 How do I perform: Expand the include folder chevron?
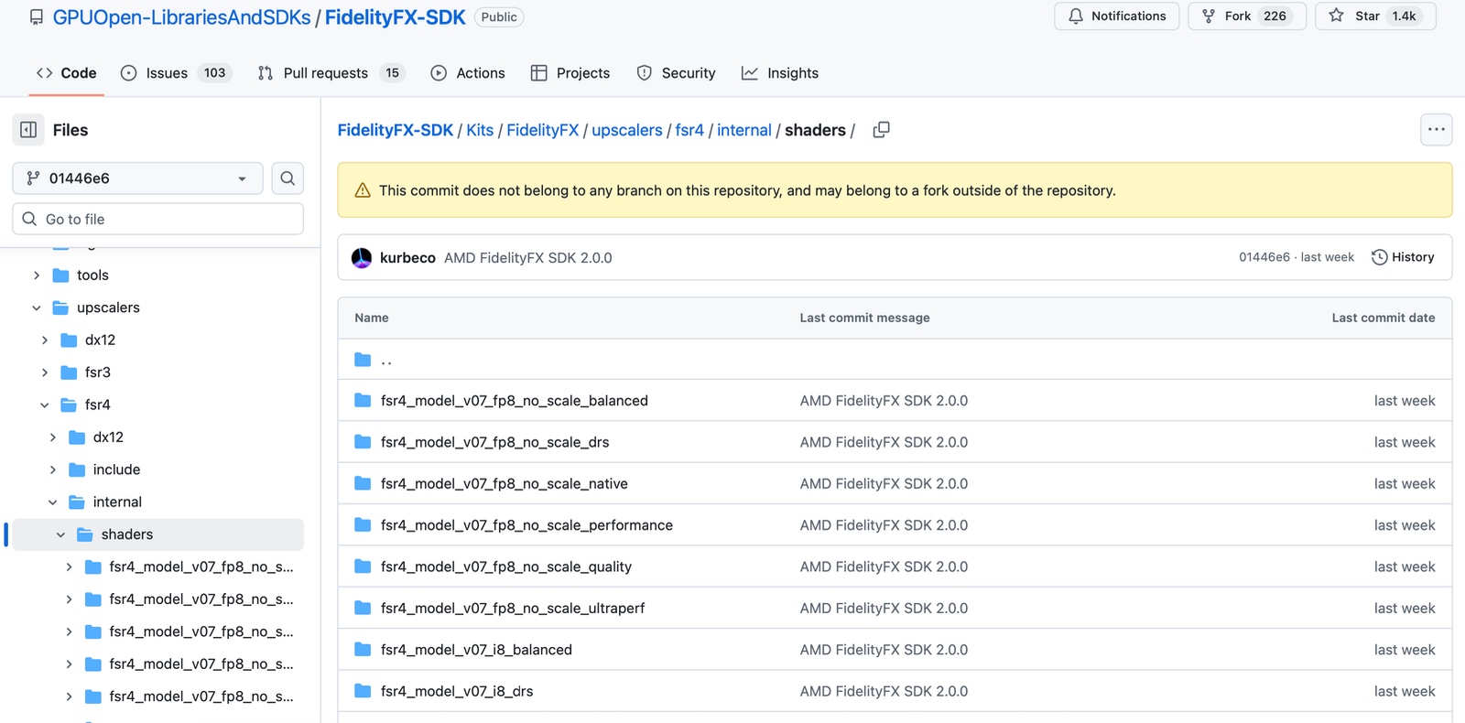[53, 469]
